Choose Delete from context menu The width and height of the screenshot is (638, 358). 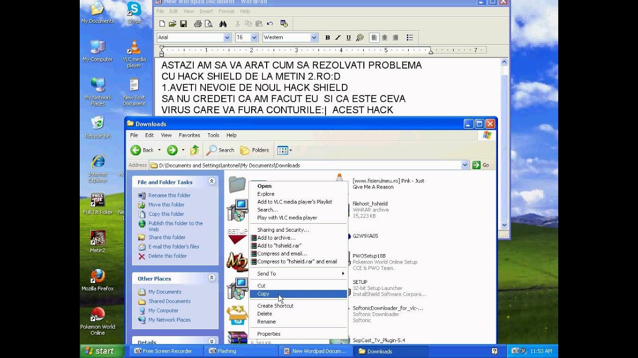[x=298, y=314]
